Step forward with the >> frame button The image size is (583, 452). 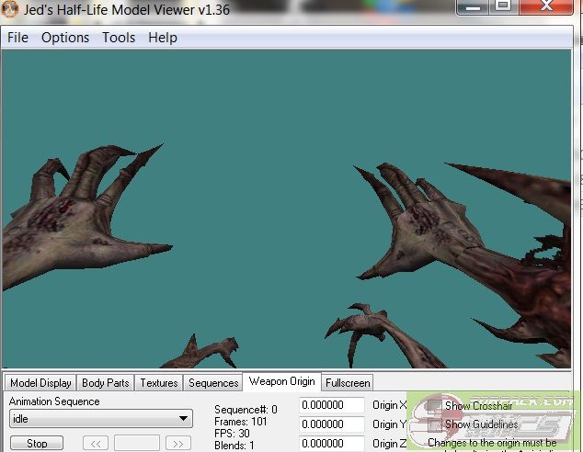coord(178,444)
